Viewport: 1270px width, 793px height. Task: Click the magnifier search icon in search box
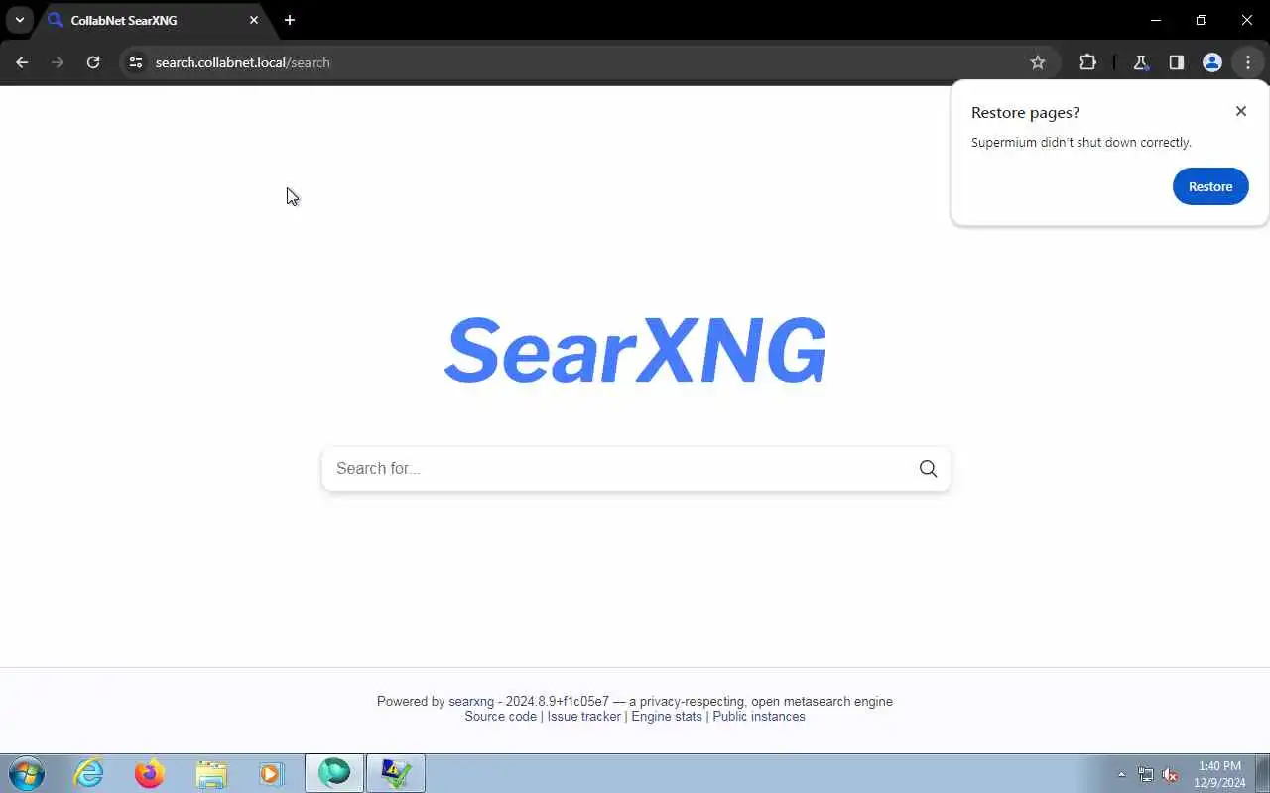click(928, 469)
